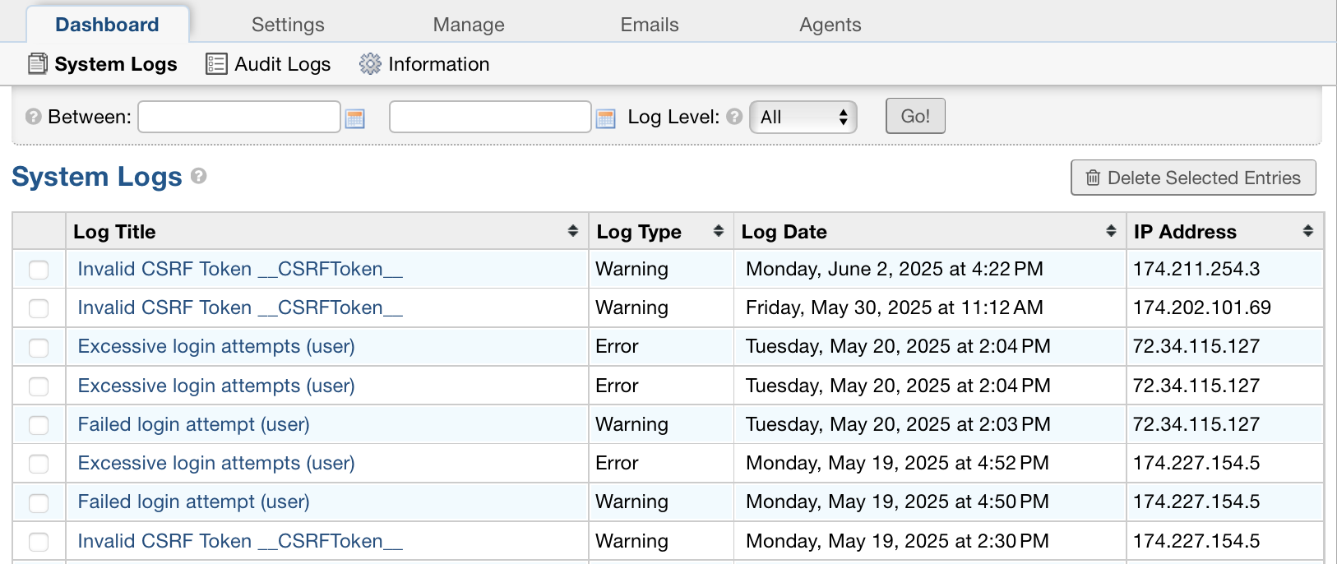Image resolution: width=1337 pixels, height=564 pixels.
Task: Click the System Logs notepad icon
Action: tap(38, 64)
